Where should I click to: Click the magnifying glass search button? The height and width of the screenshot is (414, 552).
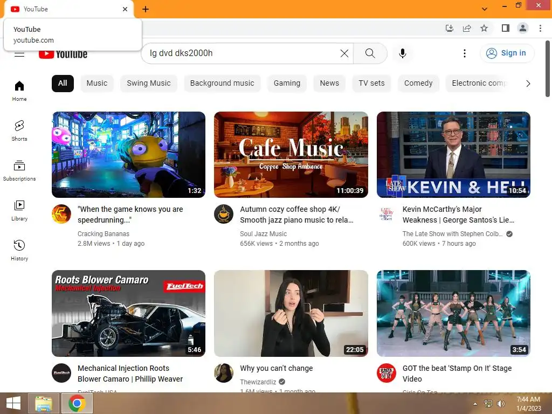[370, 53]
